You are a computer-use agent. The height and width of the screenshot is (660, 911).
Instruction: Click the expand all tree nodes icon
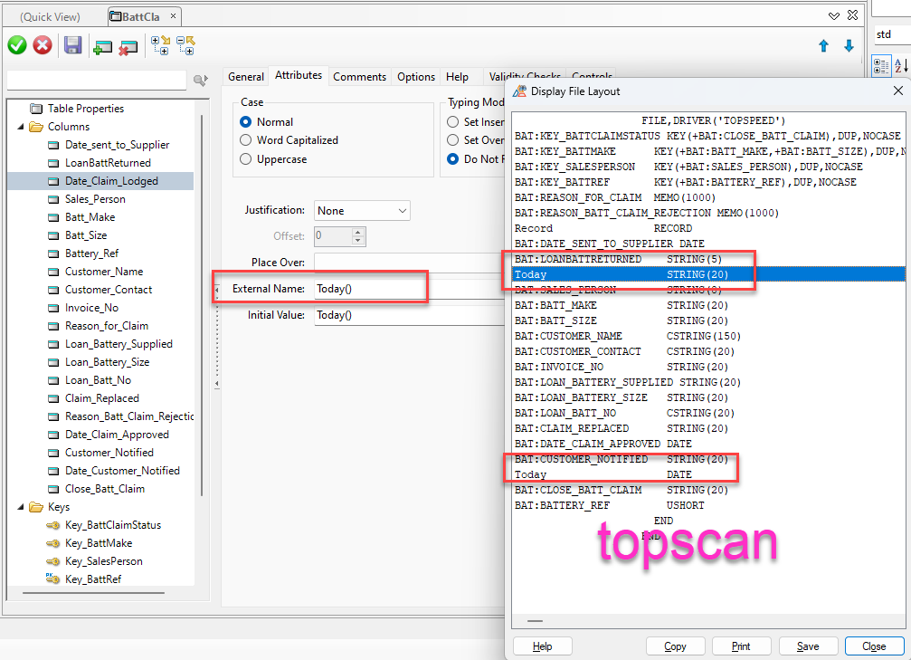pos(160,45)
